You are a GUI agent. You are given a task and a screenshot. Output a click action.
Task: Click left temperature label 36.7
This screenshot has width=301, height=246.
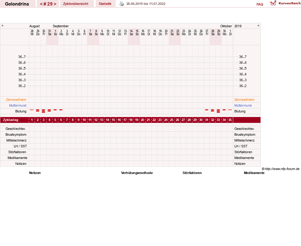pos(22,57)
